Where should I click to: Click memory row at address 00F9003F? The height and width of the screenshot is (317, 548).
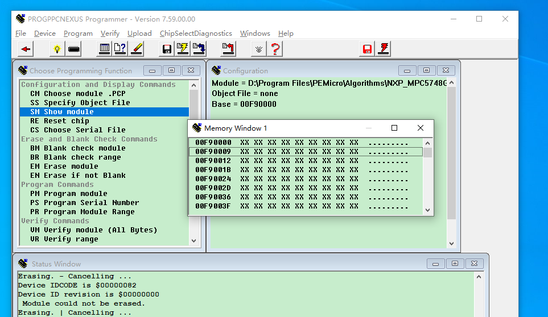(306, 206)
